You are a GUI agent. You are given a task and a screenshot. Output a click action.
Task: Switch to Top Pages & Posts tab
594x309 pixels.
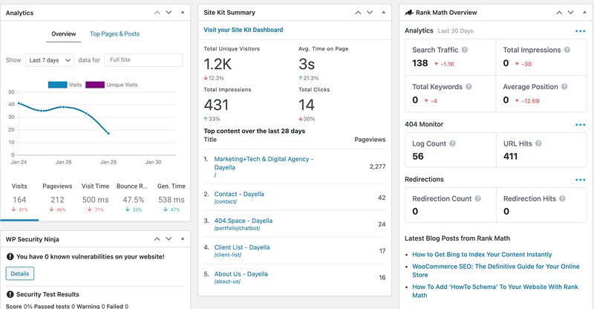(x=114, y=33)
